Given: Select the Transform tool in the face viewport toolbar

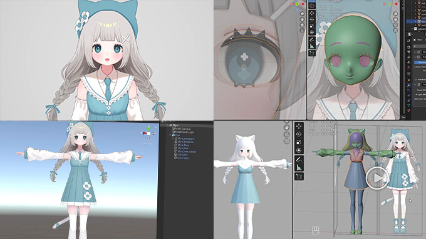Looking at the screenshot, I should [x=311, y=32].
